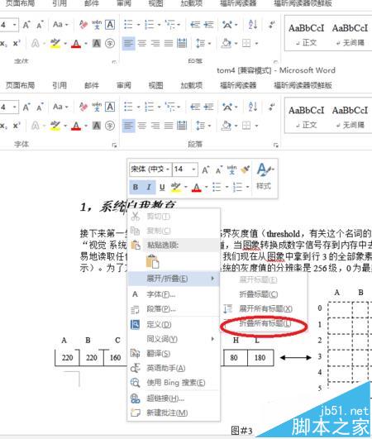Open numbering dropdown arrow in mini toolbar

click(x=248, y=187)
